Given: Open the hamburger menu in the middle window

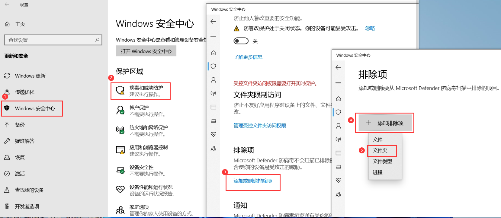Looking at the screenshot, I should (213, 37).
